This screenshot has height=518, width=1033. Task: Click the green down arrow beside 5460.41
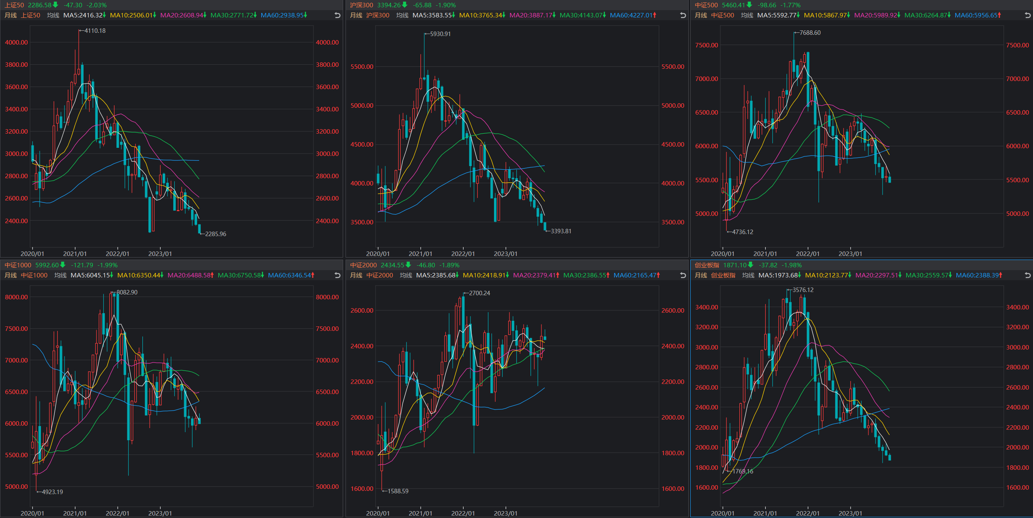pyautogui.click(x=749, y=5)
